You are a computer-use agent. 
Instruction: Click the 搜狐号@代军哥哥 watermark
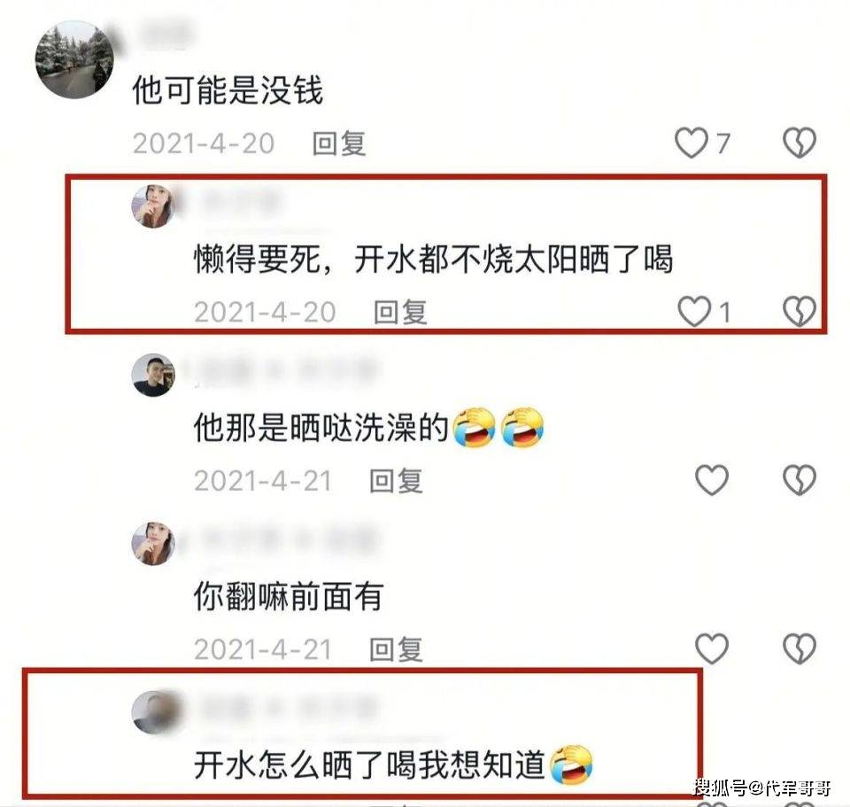pyautogui.click(x=762, y=787)
